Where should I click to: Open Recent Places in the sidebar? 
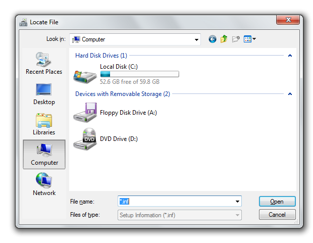[44, 63]
